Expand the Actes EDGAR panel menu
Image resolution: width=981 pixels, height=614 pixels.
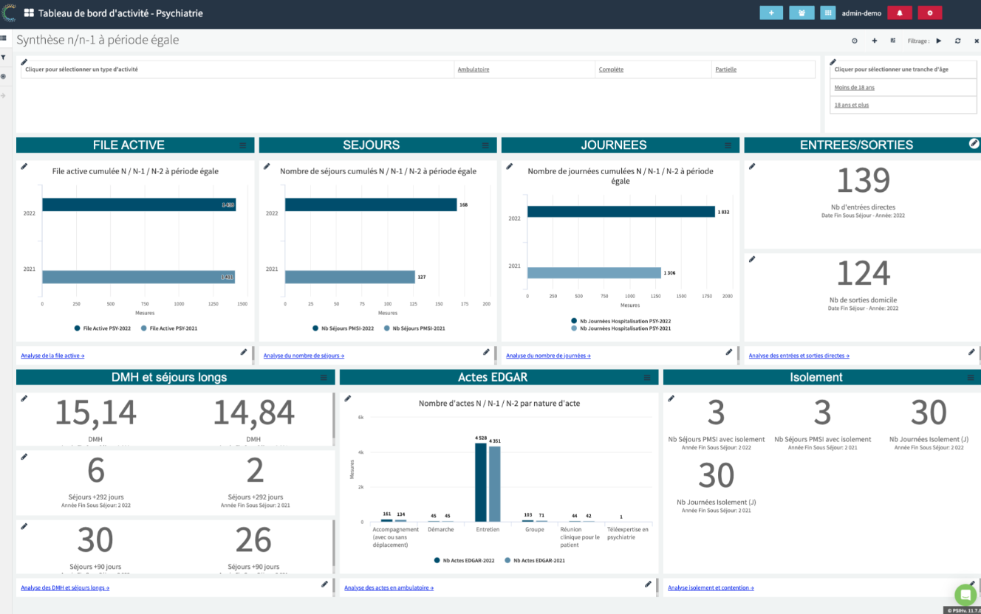[647, 377]
